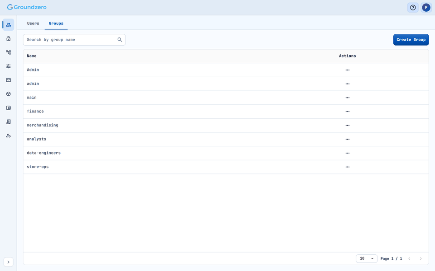
Task: Open the receipt billing sidebar icon
Action: [8, 121]
